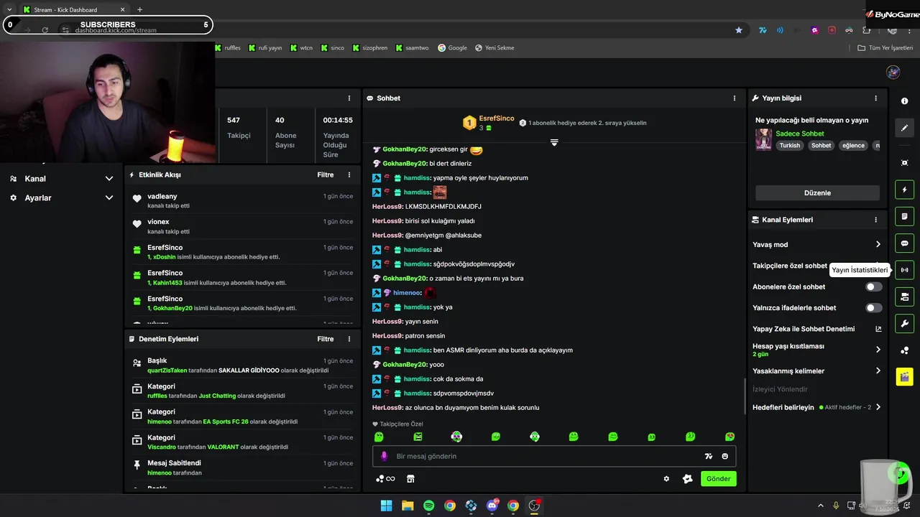Open the wtcn bookmark
The image size is (920, 517).
301,48
